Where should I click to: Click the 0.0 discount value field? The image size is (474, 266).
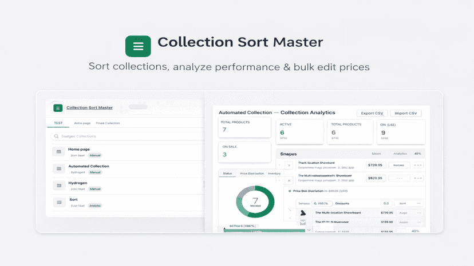[386, 203]
